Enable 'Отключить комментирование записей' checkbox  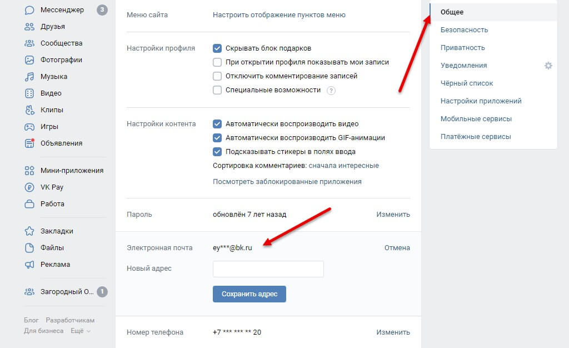217,76
